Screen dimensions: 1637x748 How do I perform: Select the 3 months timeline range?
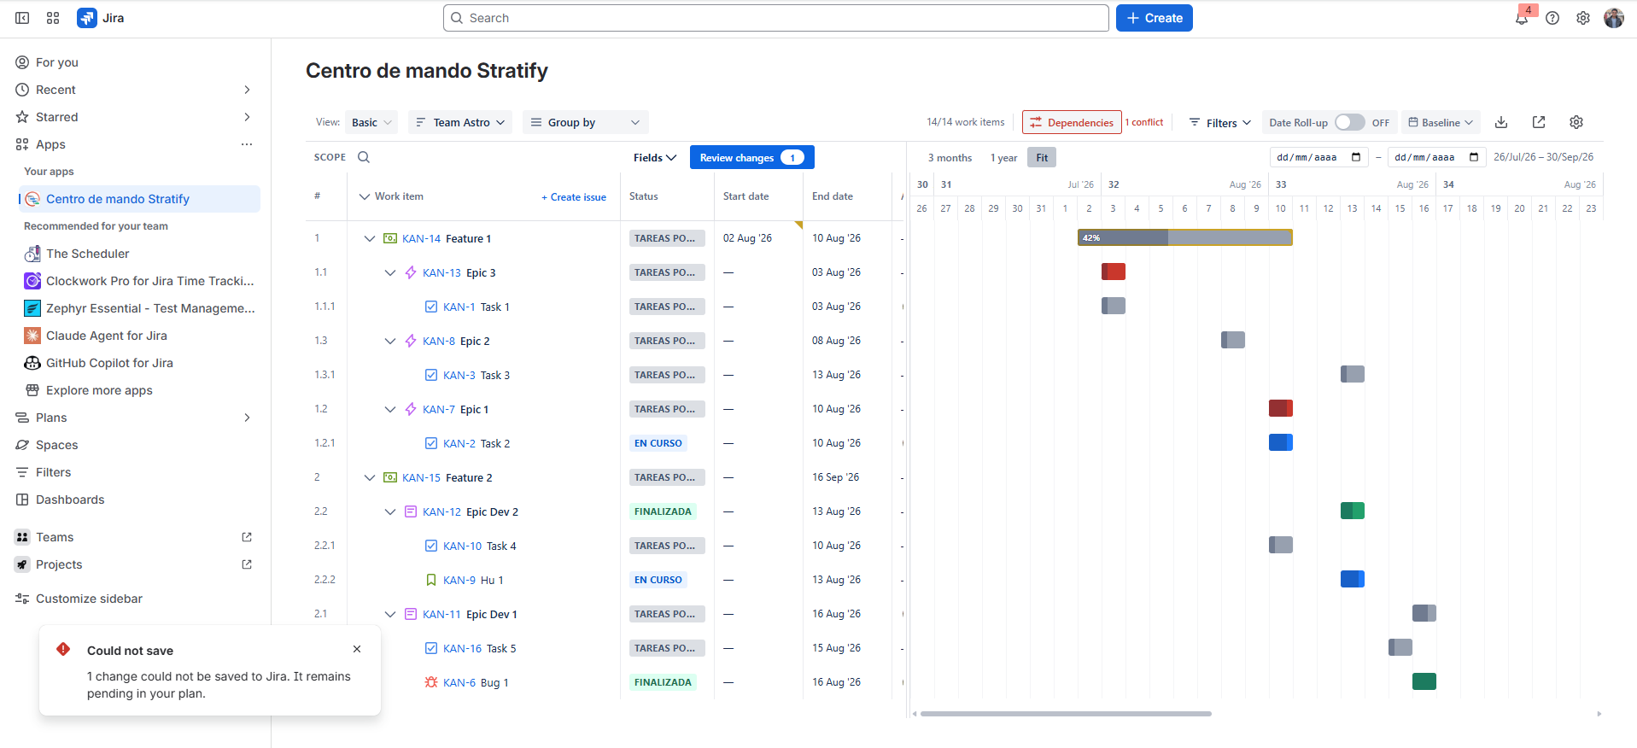pyautogui.click(x=950, y=158)
